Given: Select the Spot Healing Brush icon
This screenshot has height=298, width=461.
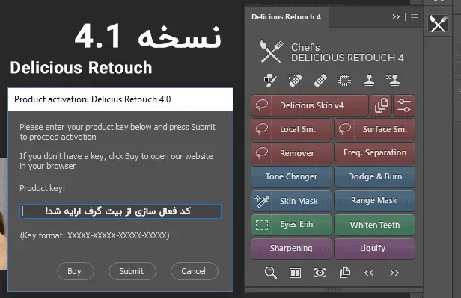Looking at the screenshot, I should (x=295, y=80).
